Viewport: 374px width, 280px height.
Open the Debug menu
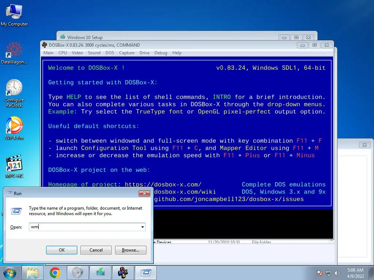coord(161,53)
